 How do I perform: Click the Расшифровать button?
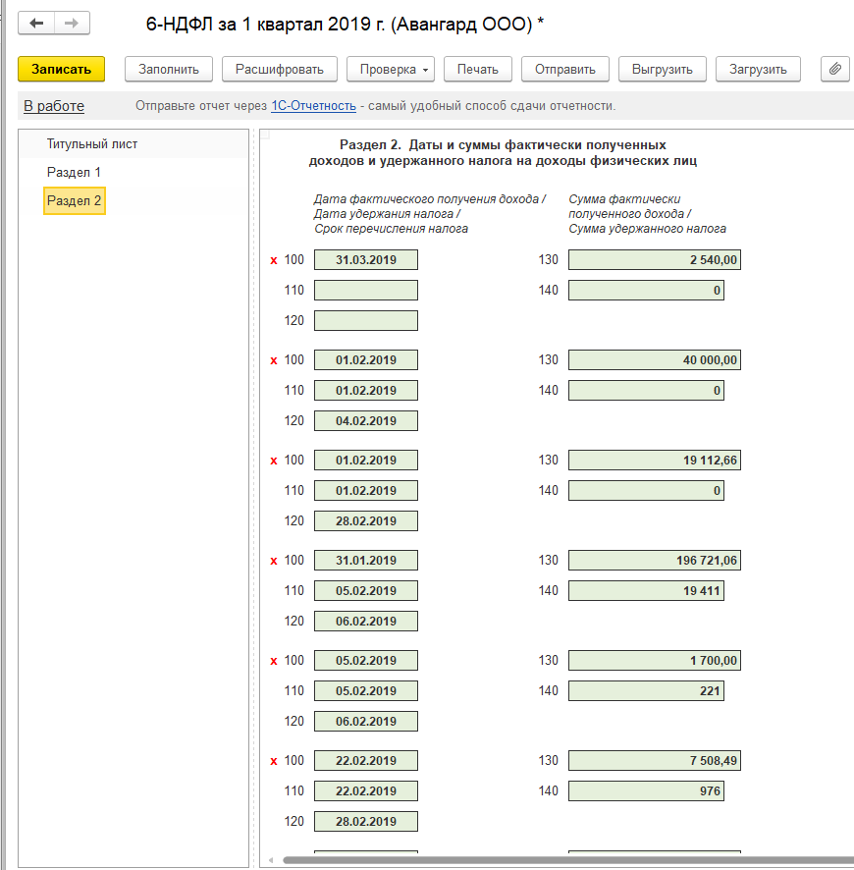tap(280, 70)
